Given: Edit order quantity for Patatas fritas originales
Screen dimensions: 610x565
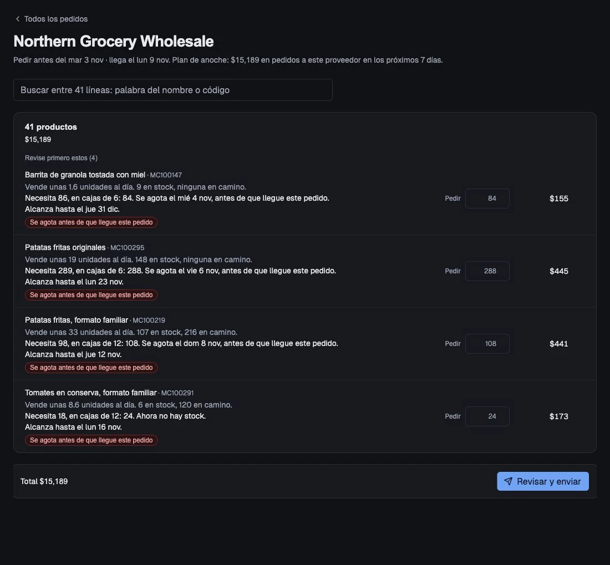Looking at the screenshot, I should [487, 271].
